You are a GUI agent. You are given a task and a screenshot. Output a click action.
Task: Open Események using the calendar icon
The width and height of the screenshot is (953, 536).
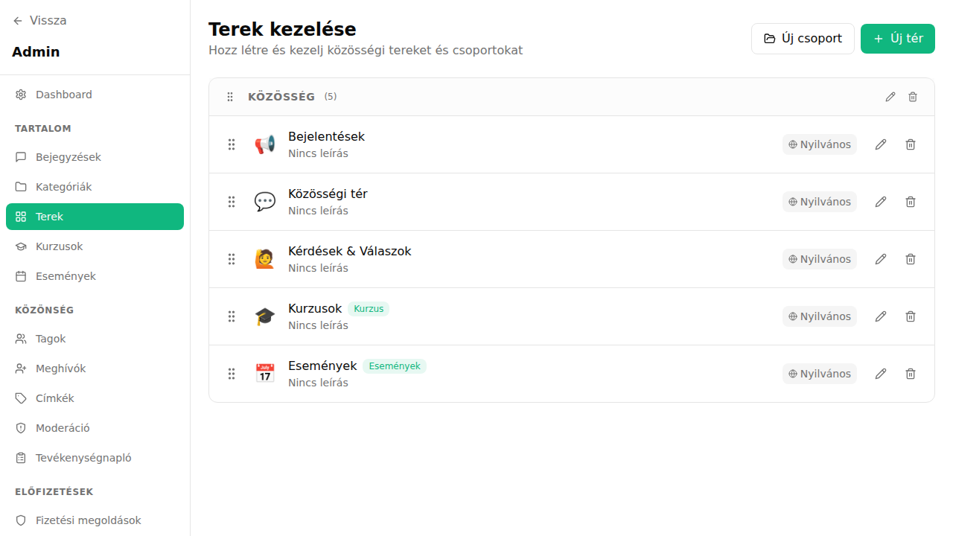pos(21,275)
